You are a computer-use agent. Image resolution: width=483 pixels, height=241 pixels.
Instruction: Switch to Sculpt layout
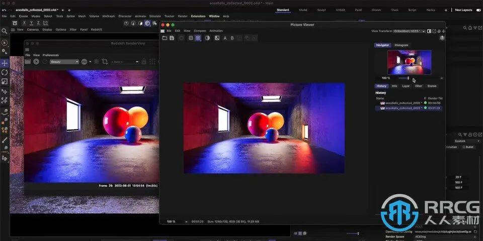(x=321, y=10)
